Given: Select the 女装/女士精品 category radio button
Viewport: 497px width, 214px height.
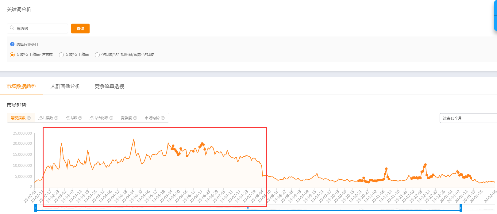Looking at the screenshot, I should [x=61, y=55].
